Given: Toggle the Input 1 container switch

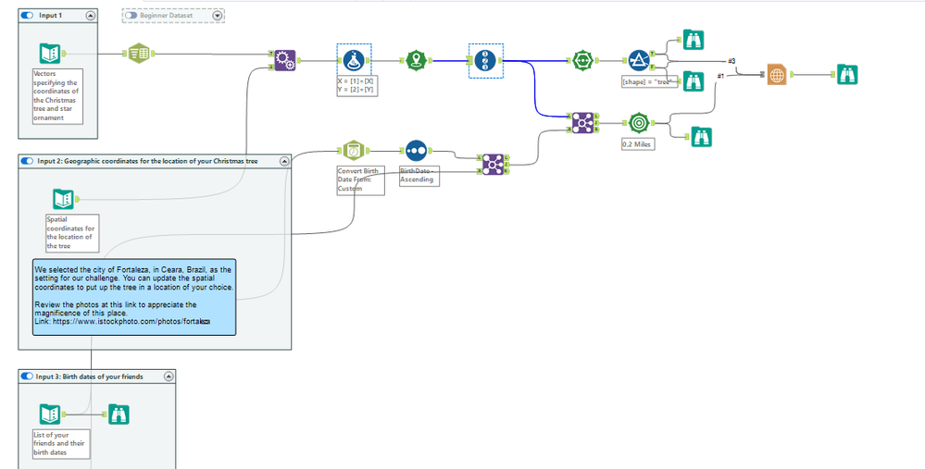Looking at the screenshot, I should [27, 16].
